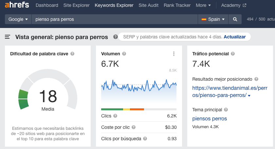
Task: Go to Site Explorer
Action: (76, 5)
